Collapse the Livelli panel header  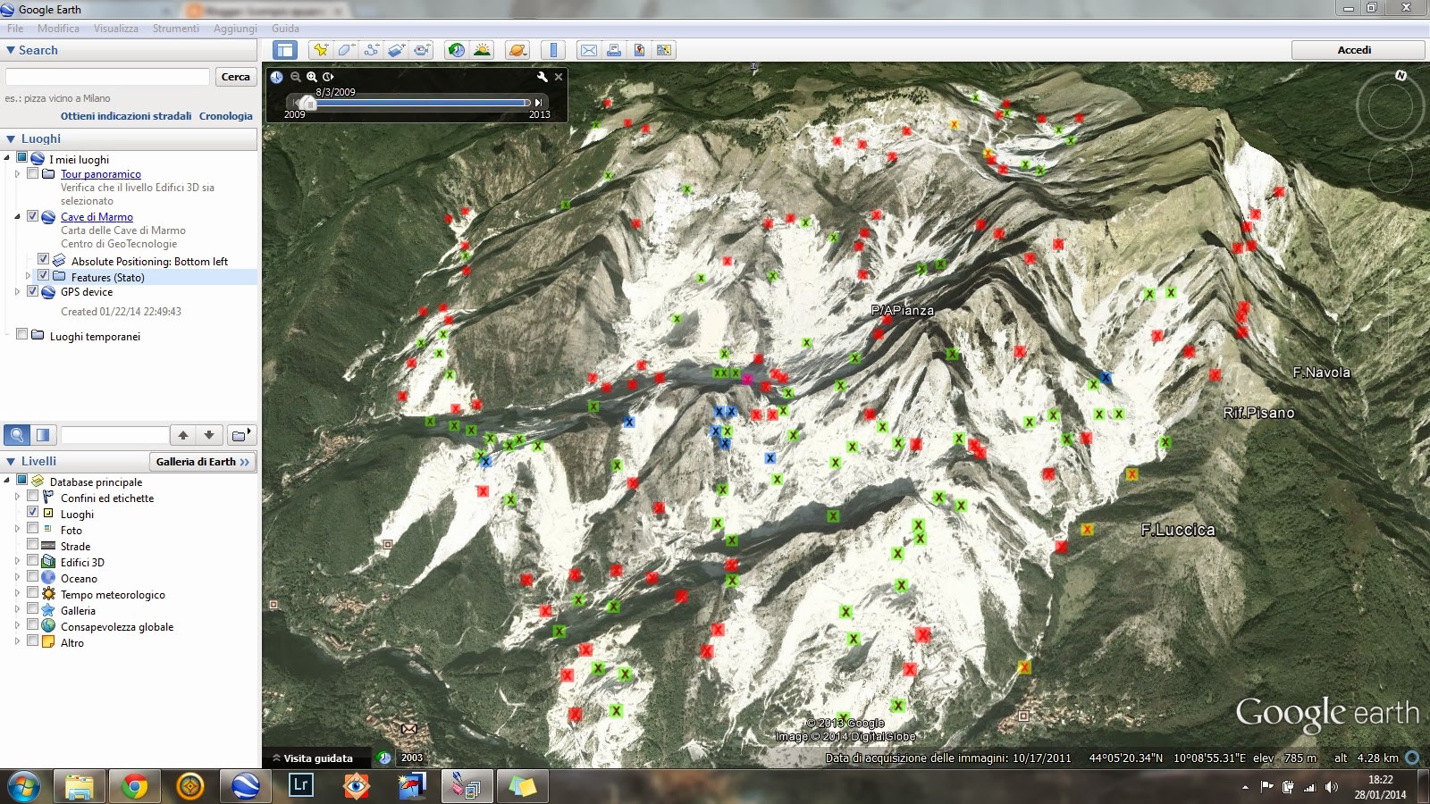click(11, 461)
